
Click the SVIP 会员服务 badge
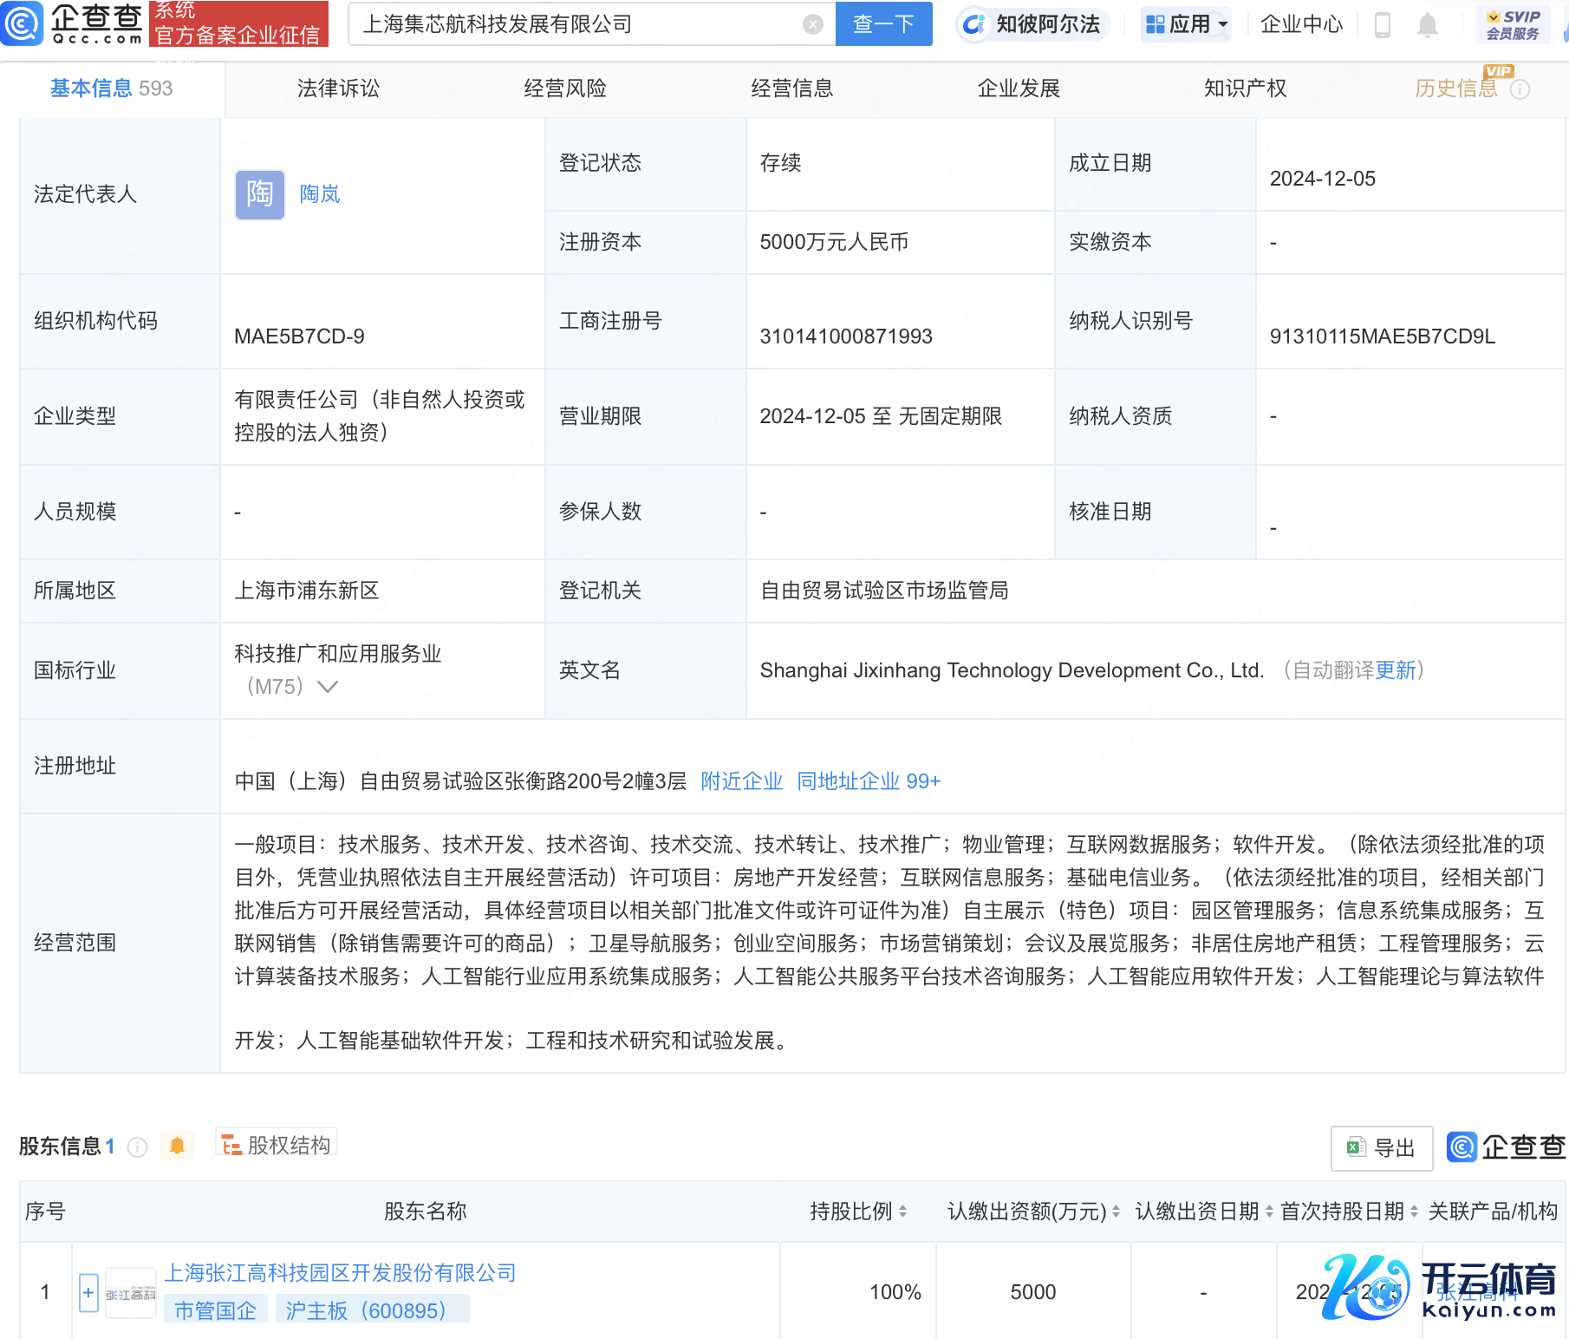(x=1513, y=25)
